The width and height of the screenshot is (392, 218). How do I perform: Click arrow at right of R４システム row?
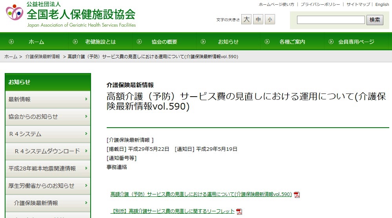tap(86, 134)
